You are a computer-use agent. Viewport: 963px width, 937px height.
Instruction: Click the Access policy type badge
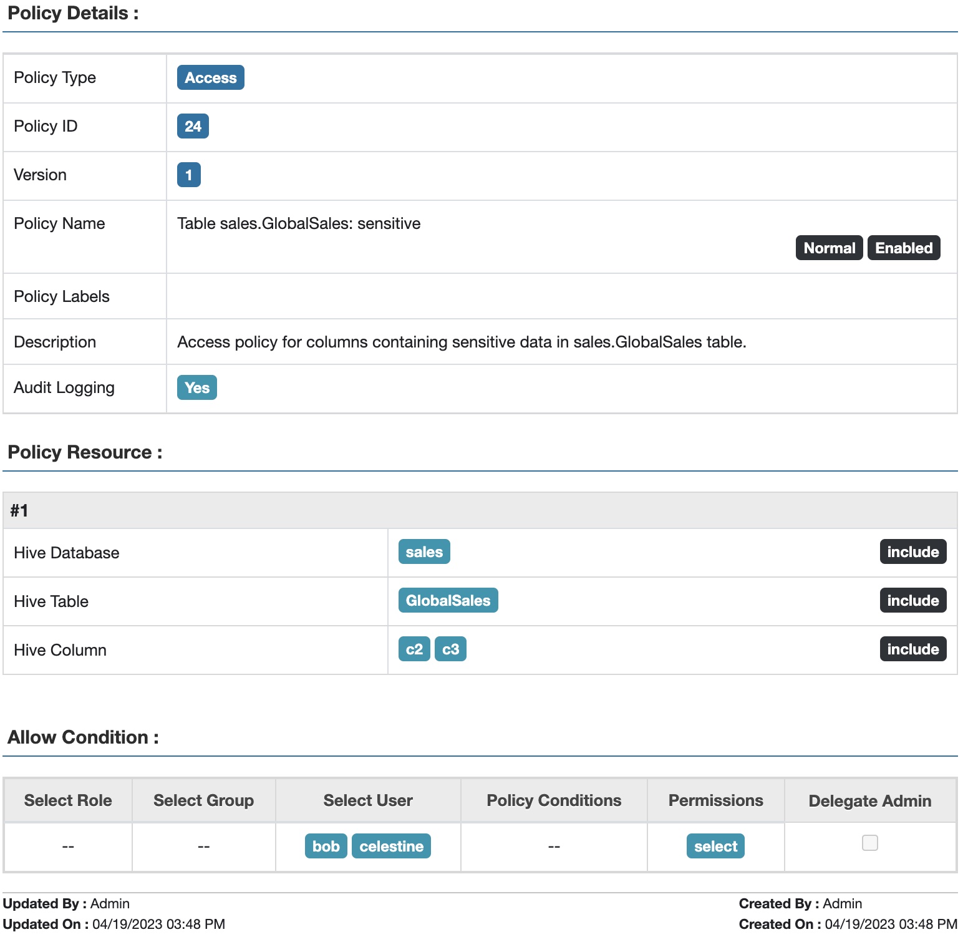tap(210, 78)
